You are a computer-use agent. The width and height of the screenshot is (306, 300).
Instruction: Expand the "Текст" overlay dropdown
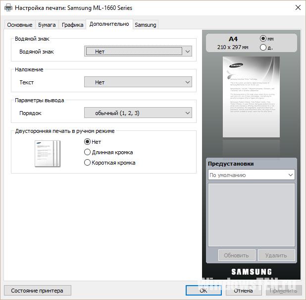pyautogui.click(x=138, y=82)
